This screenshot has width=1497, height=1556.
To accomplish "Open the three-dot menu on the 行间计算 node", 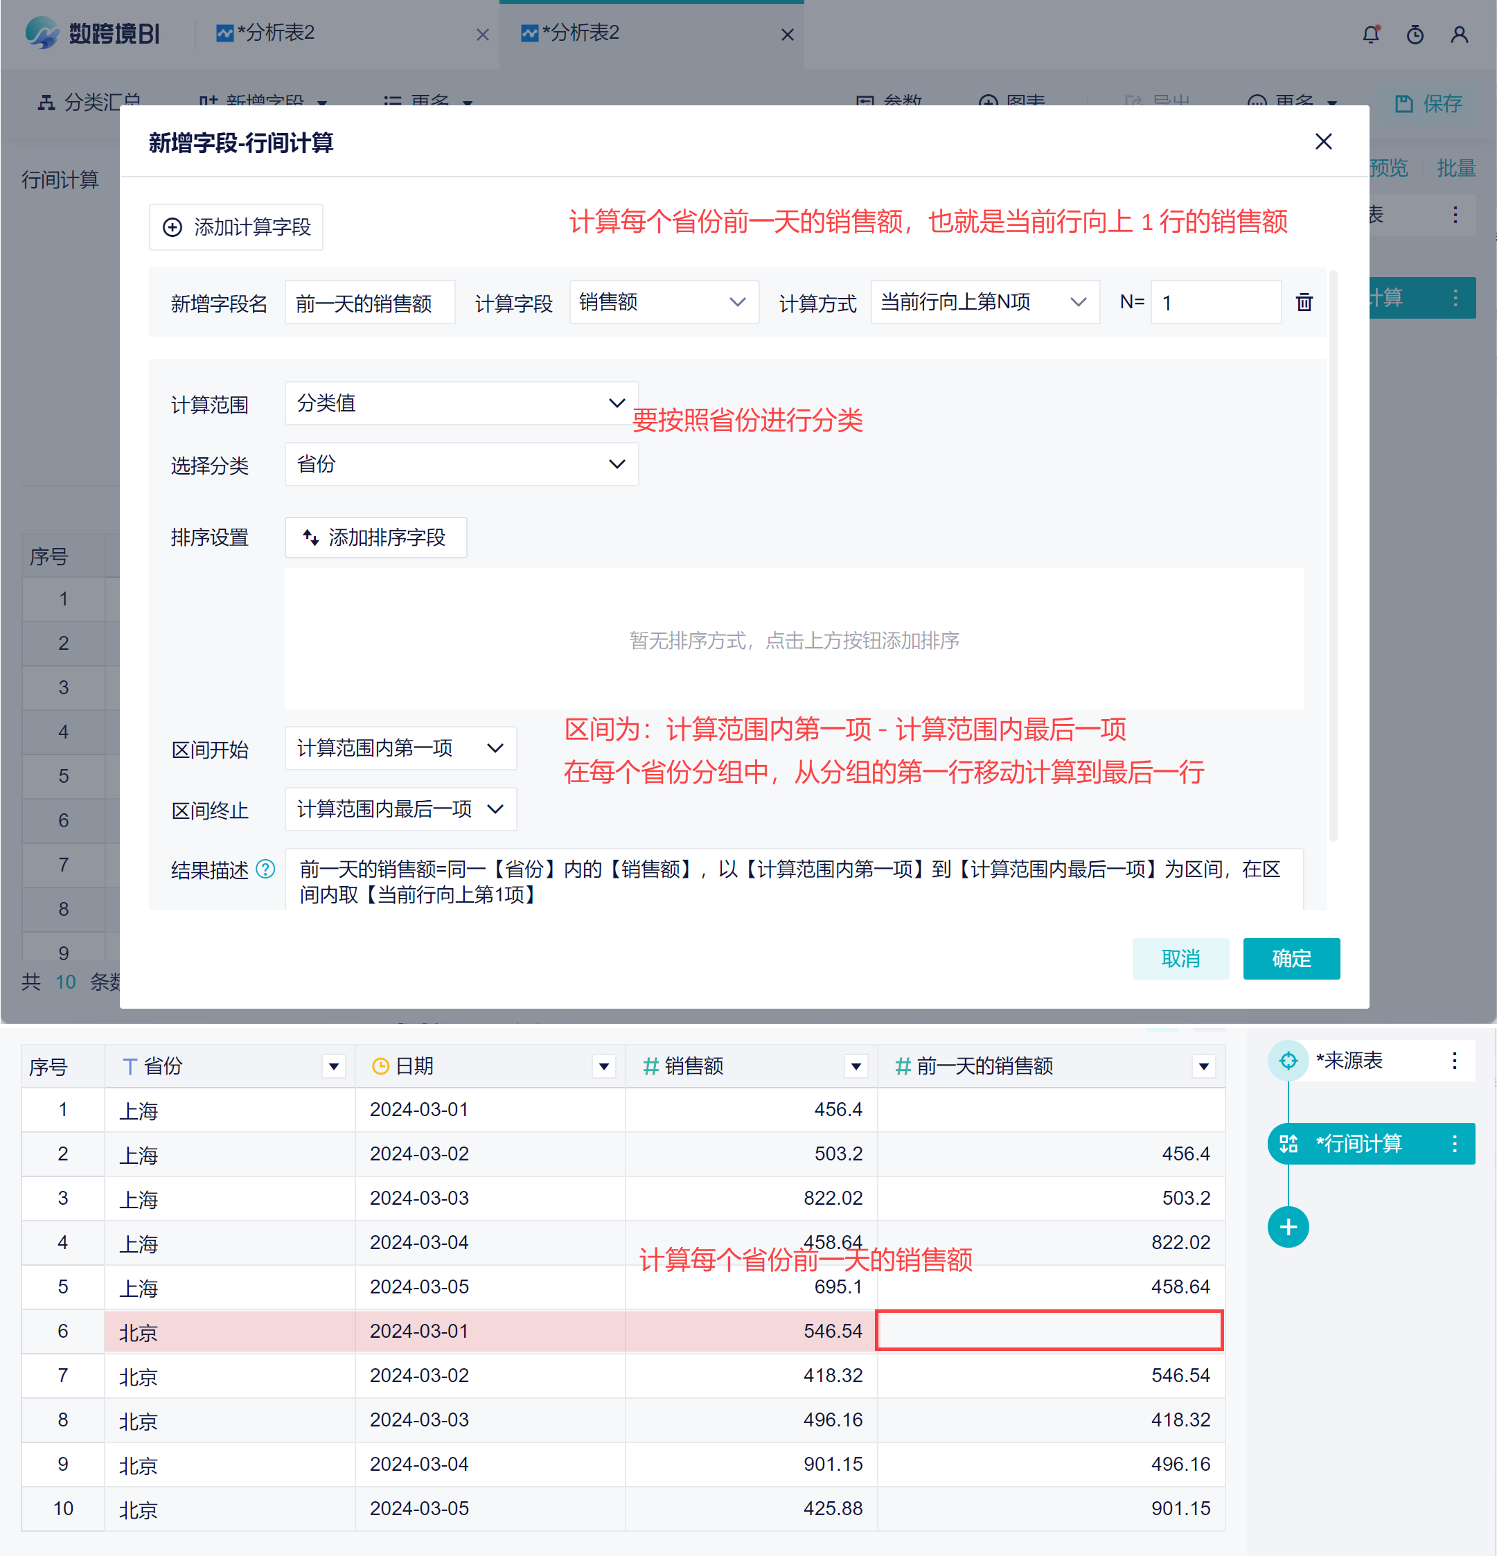I will coord(1454,1143).
